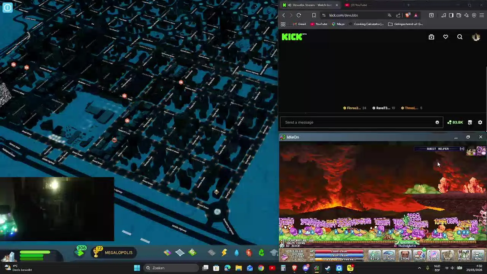Click the translate page icon
The width and height of the screenshot is (487, 274).
[x=389, y=15]
